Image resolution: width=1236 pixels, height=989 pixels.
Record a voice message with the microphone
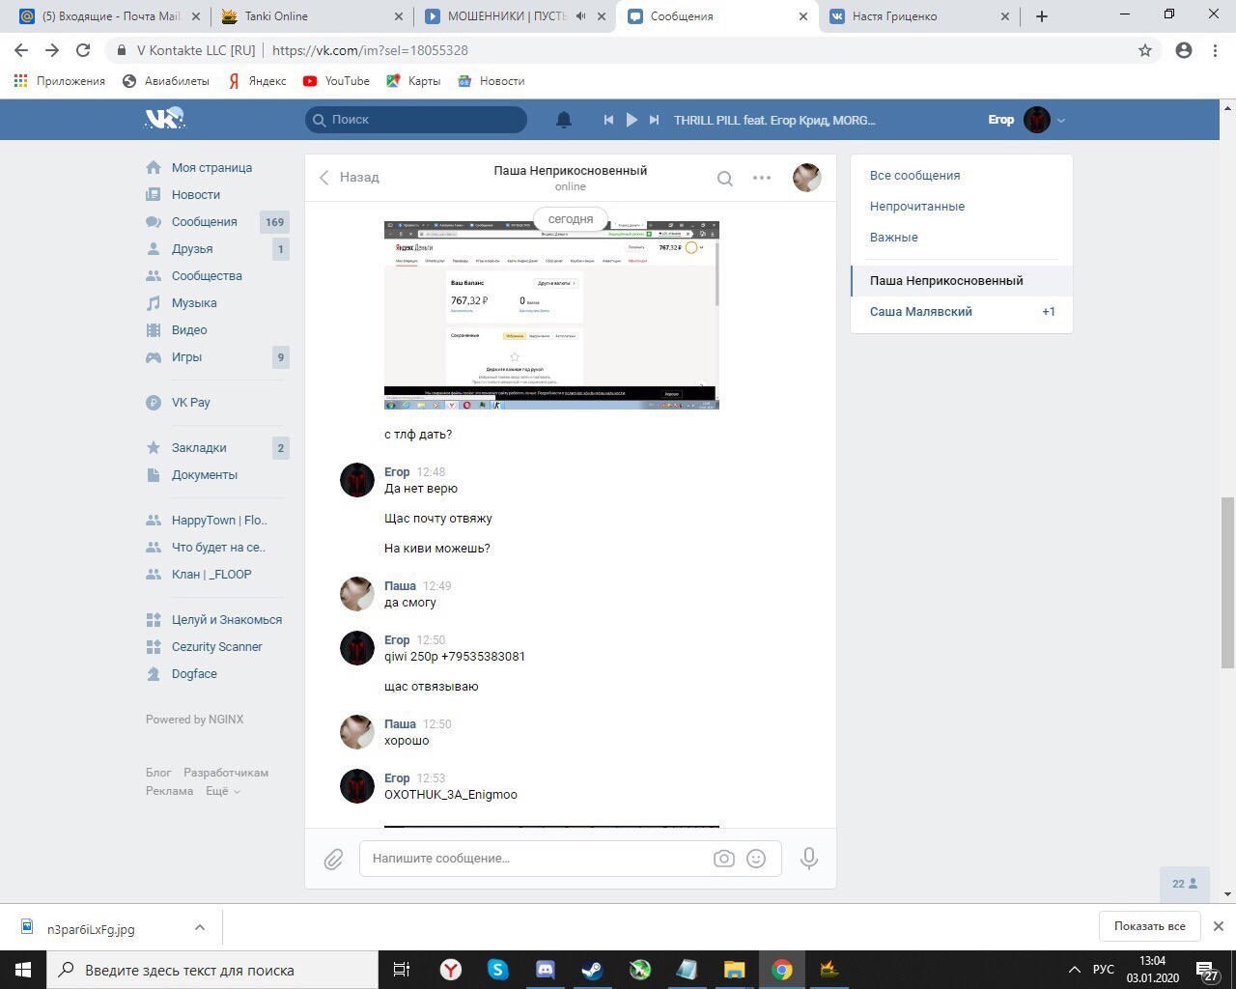809,858
